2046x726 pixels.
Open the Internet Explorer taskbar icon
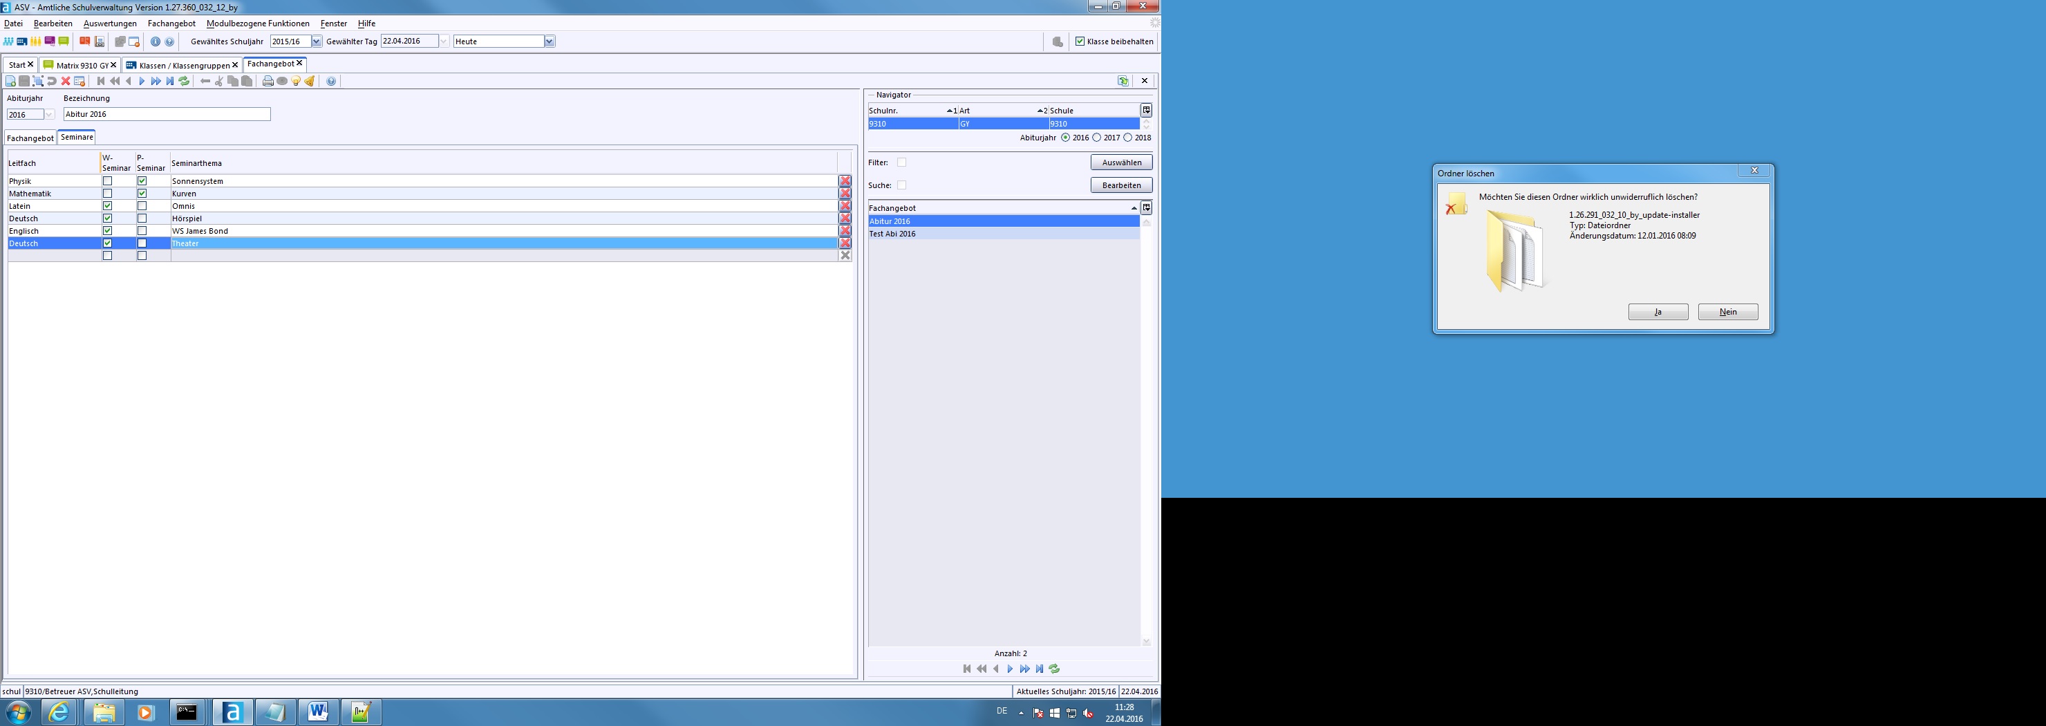tap(59, 711)
